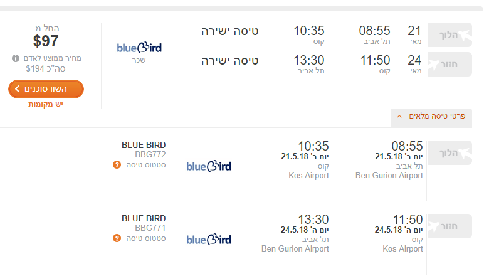Viewport: 489px width, 276px height.
Task: Click the BBG772 flight number
Action: click(150, 154)
